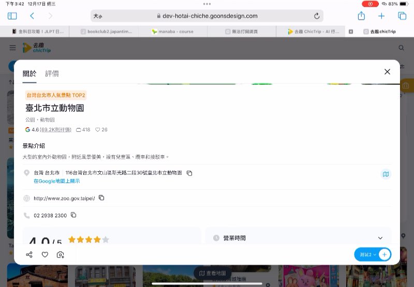Screen dimensions: 414x287
Task: Click the 臺北市立動物園 title text
Action: point(55,108)
